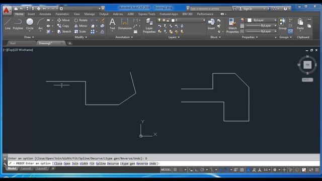322x181 pixels.
Task: Click the Mirror tool
Action: [80, 26]
